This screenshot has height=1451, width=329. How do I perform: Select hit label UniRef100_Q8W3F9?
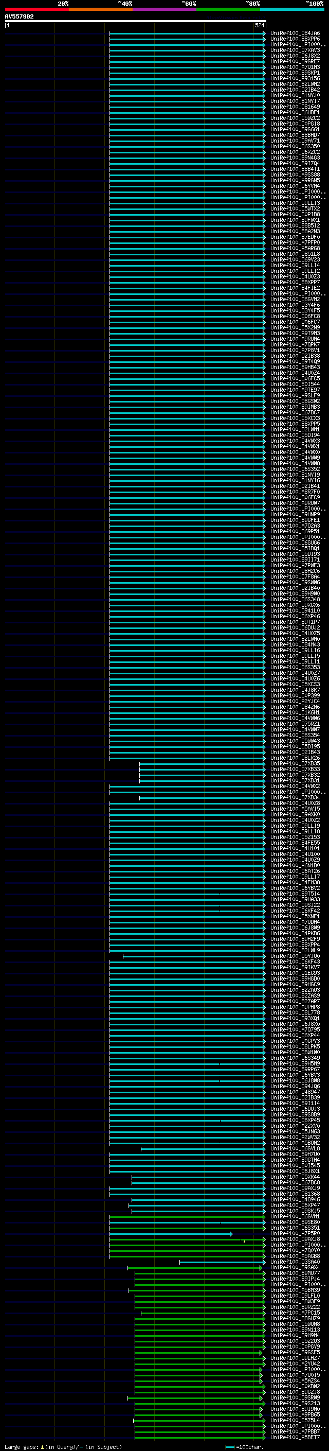pos(295,1301)
